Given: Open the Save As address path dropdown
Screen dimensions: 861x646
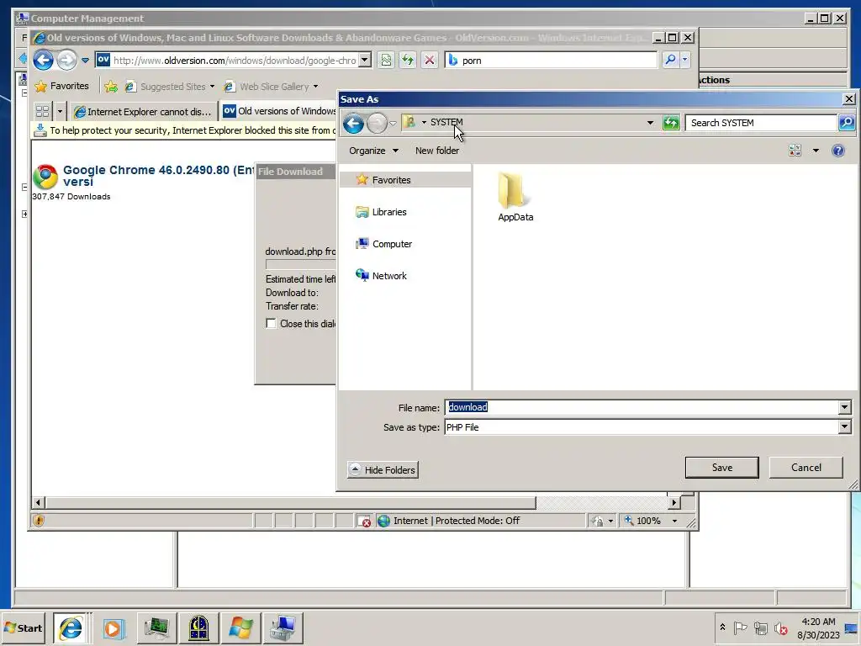Looking at the screenshot, I should coord(650,123).
